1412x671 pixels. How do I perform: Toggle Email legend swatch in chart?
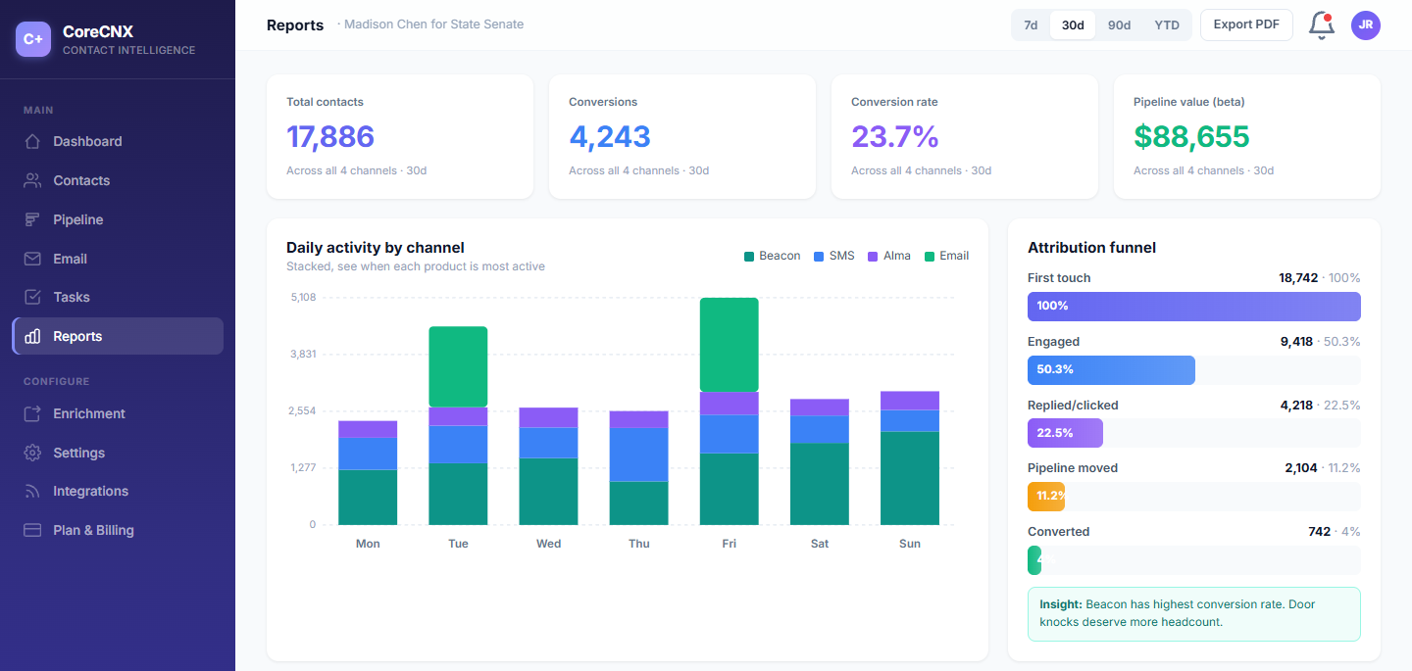[930, 257]
